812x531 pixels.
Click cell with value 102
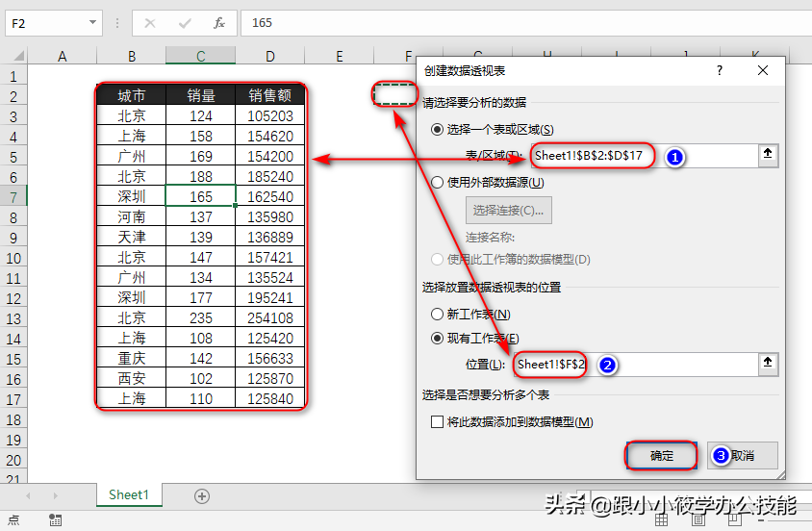pos(200,378)
